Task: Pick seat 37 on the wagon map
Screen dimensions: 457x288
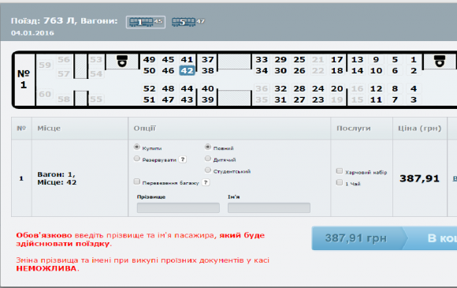Action: point(208,59)
